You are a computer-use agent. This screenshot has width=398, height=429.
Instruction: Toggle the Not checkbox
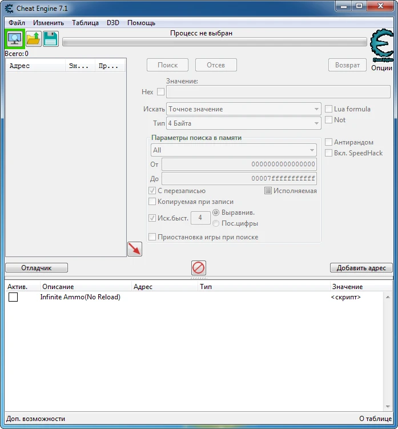(x=328, y=120)
